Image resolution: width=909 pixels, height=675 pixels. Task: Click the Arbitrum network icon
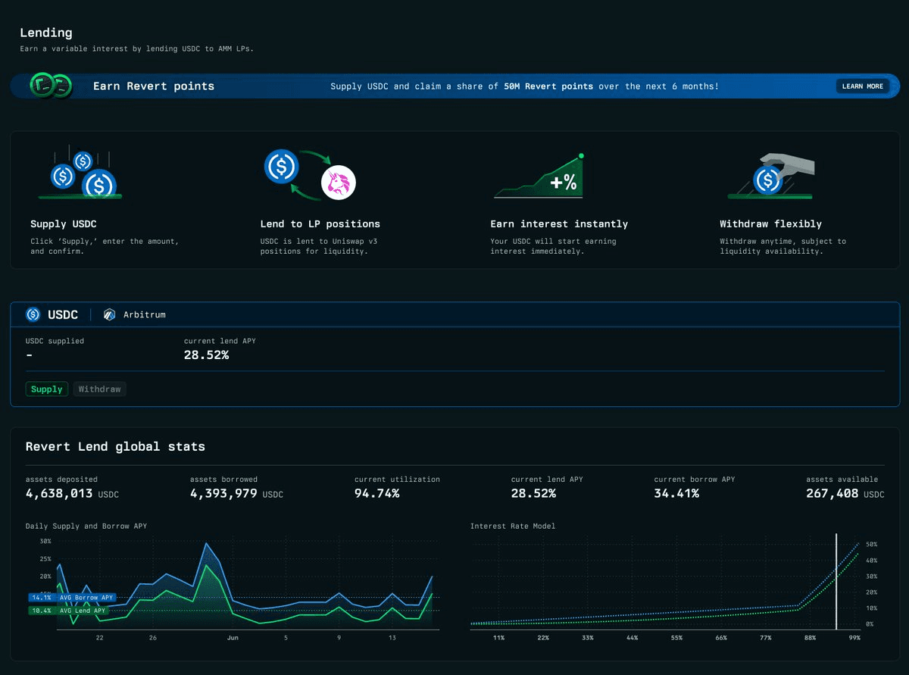pos(110,314)
